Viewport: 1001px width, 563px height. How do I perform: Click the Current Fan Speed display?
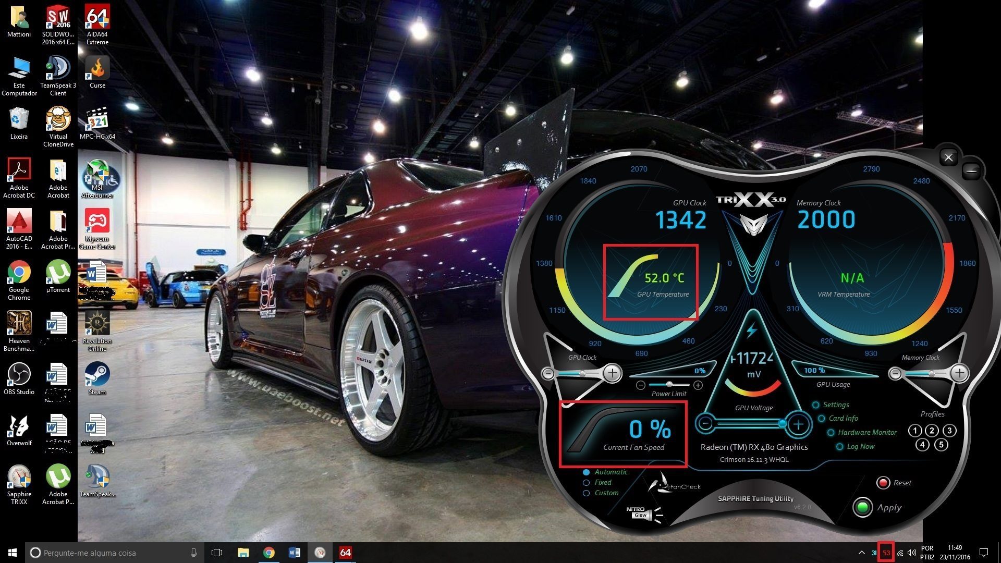[624, 434]
